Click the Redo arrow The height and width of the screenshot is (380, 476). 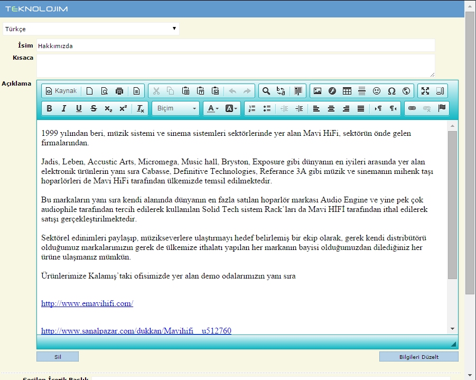pos(247,91)
